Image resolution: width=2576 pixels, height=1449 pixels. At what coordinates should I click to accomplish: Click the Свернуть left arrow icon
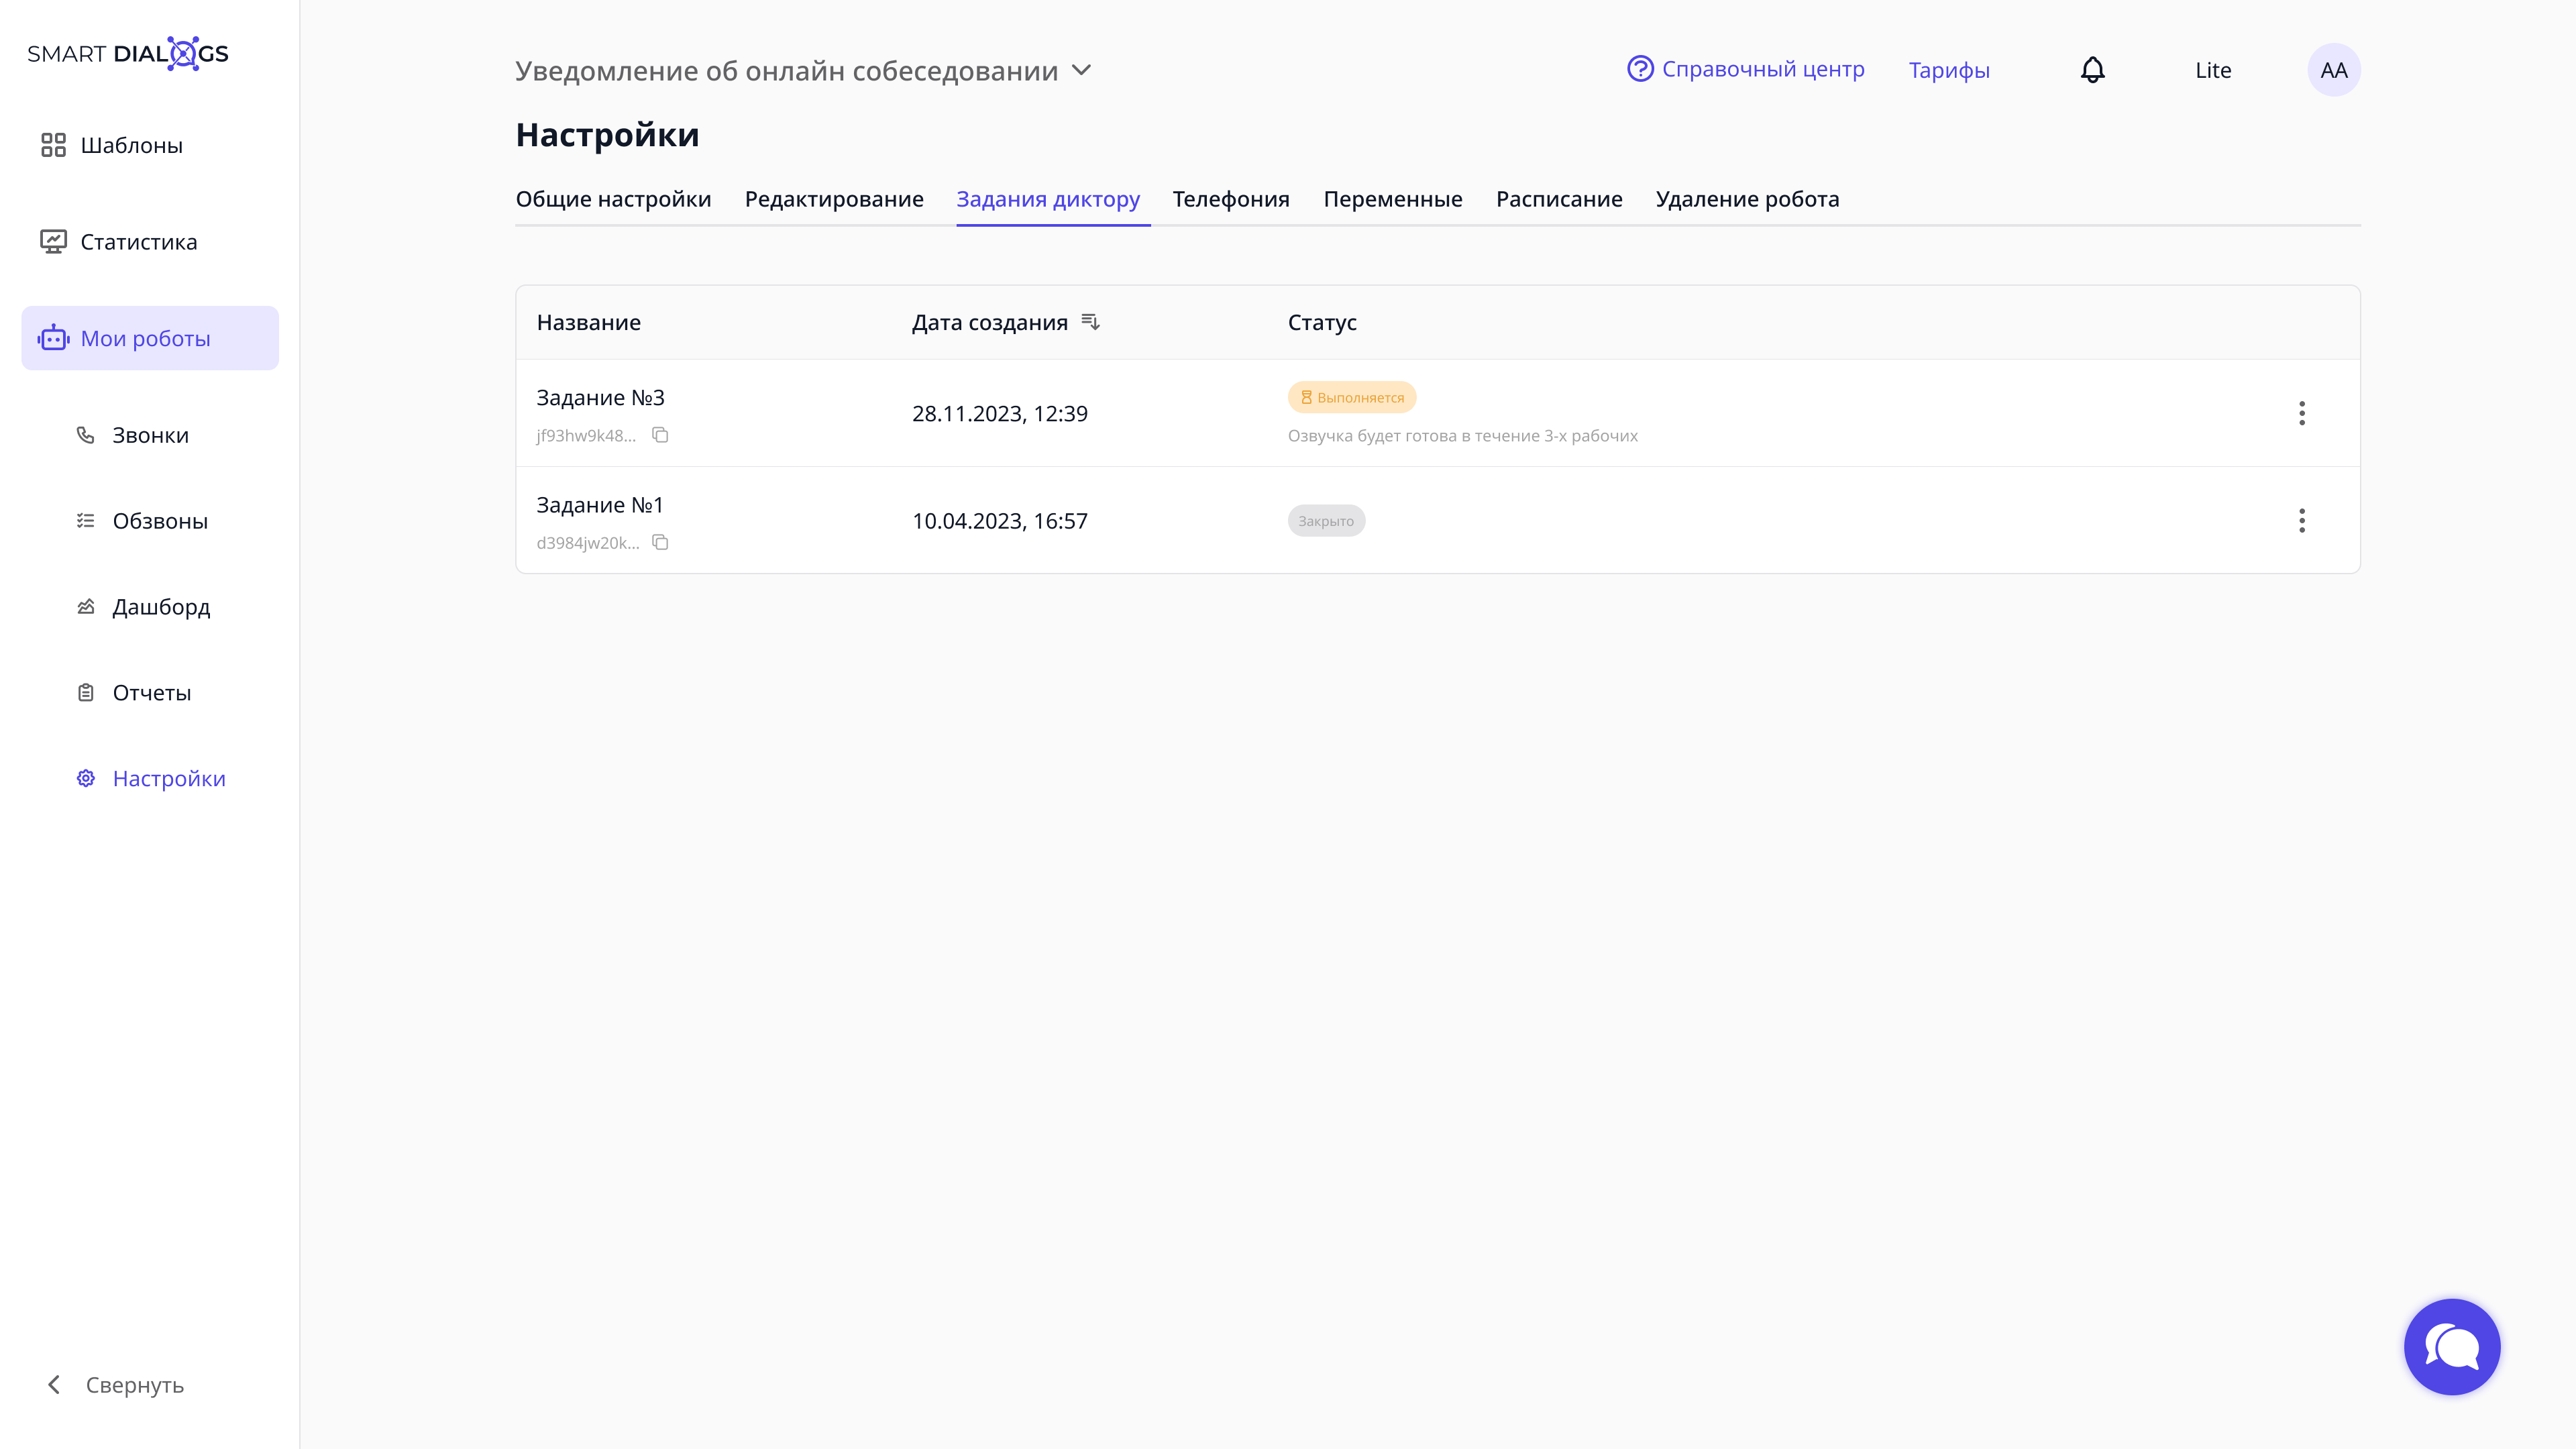point(54,1385)
